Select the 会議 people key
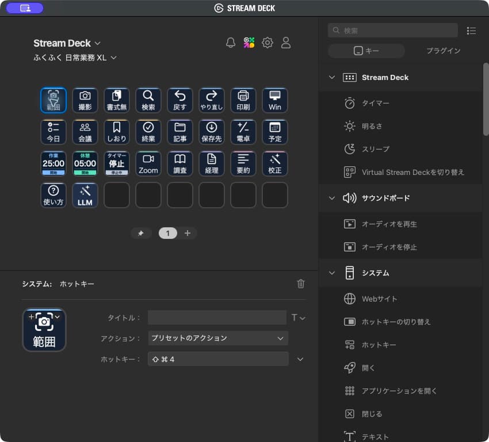This screenshot has width=489, height=442. 85,132
